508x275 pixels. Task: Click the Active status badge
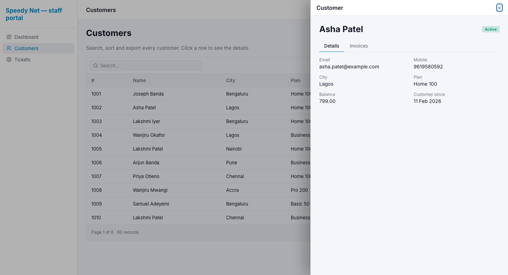point(490,29)
